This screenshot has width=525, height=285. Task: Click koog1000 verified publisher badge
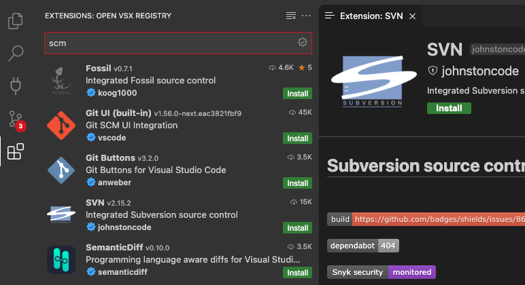[x=90, y=92]
